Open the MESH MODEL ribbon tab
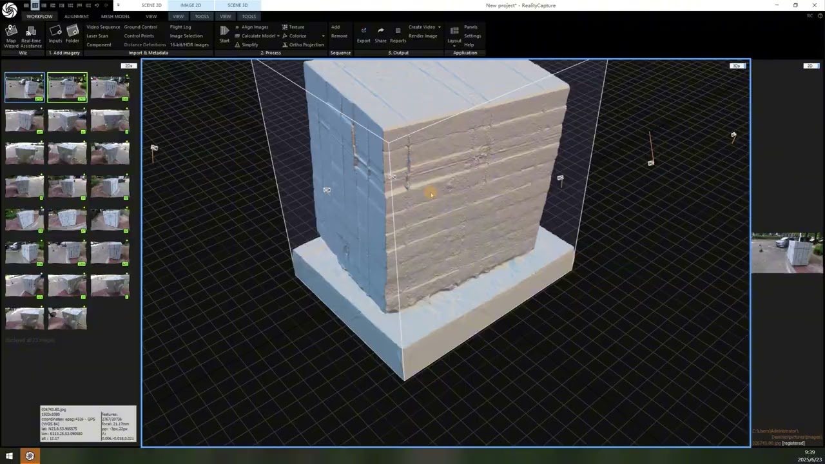The image size is (825, 464). (115, 16)
